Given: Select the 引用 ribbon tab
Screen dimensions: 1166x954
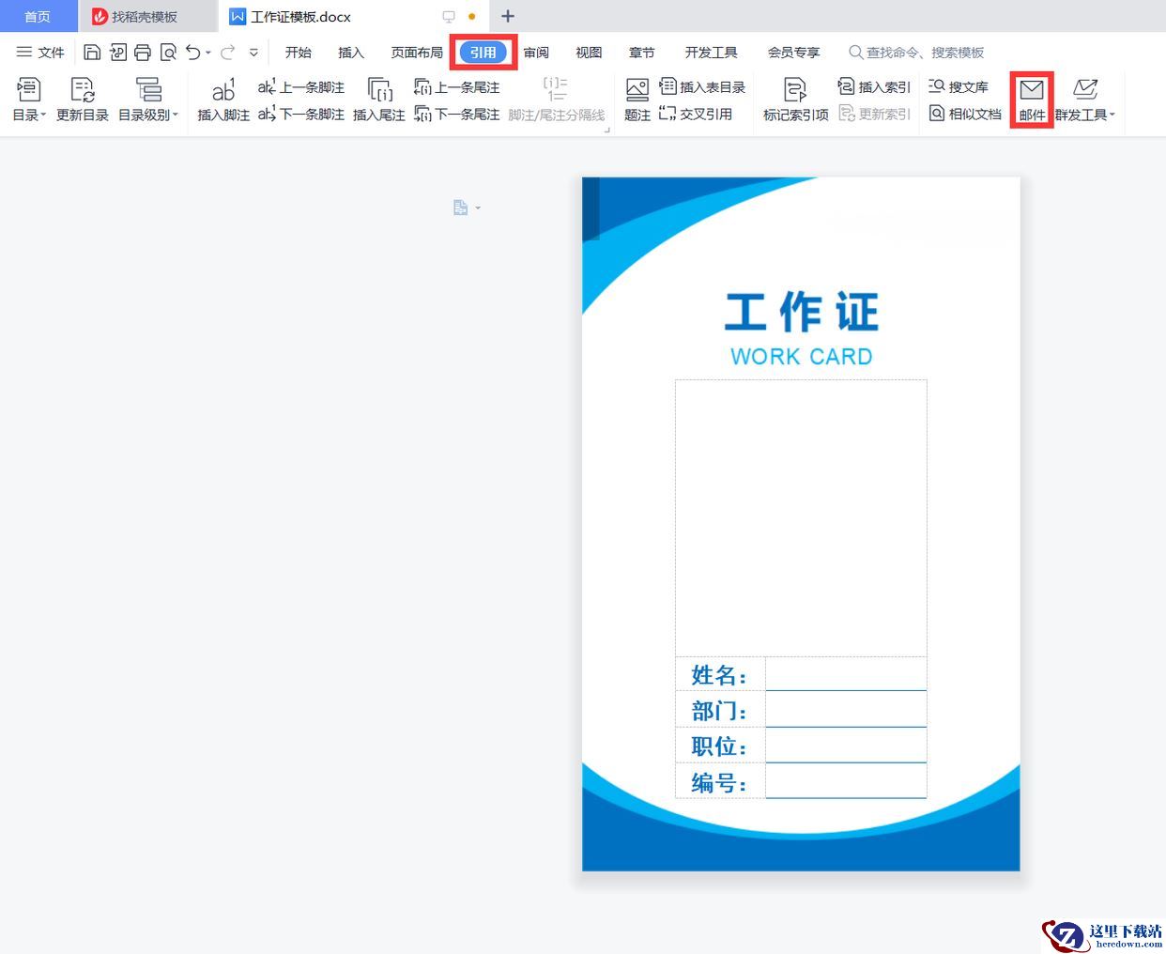Looking at the screenshot, I should (483, 53).
